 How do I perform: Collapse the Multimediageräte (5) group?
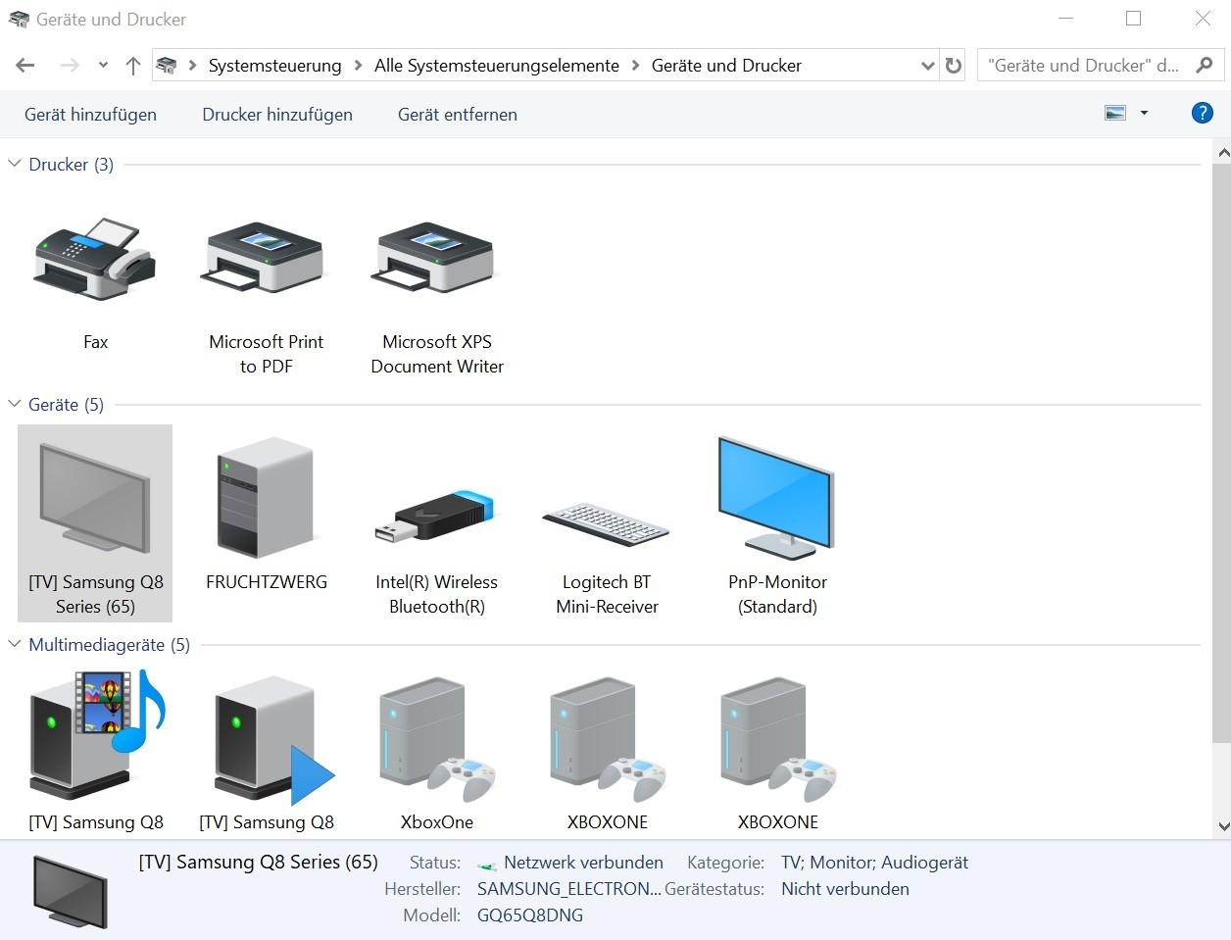point(15,644)
